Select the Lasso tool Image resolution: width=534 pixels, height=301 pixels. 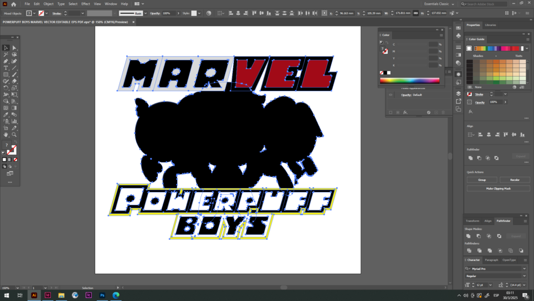(x=14, y=55)
